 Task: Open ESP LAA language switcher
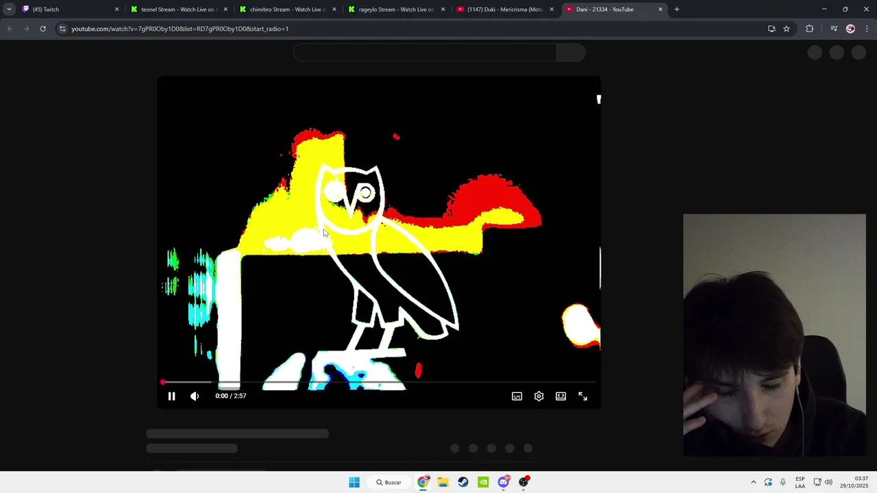click(800, 482)
